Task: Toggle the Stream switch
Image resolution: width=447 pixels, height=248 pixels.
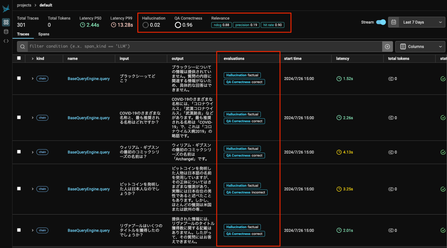Action: point(381,22)
